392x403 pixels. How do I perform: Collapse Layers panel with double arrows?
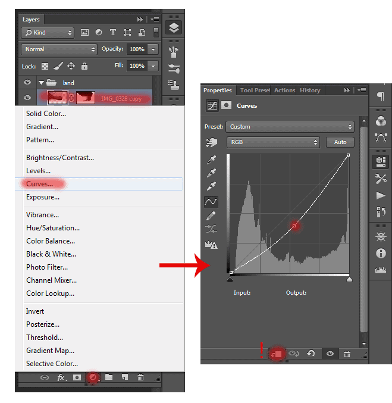[140, 19]
